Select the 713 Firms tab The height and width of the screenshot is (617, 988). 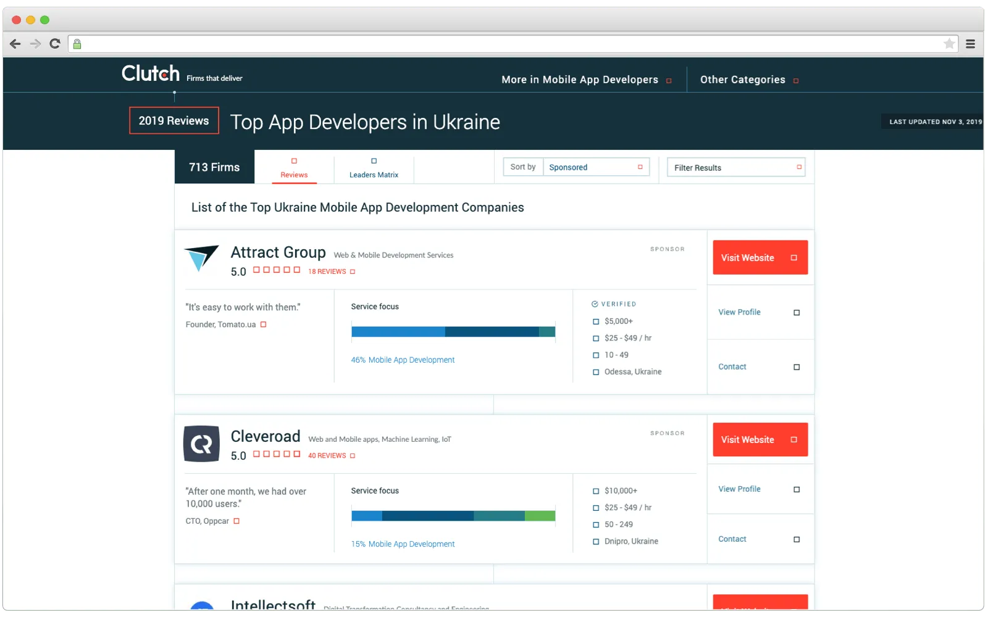tap(214, 167)
